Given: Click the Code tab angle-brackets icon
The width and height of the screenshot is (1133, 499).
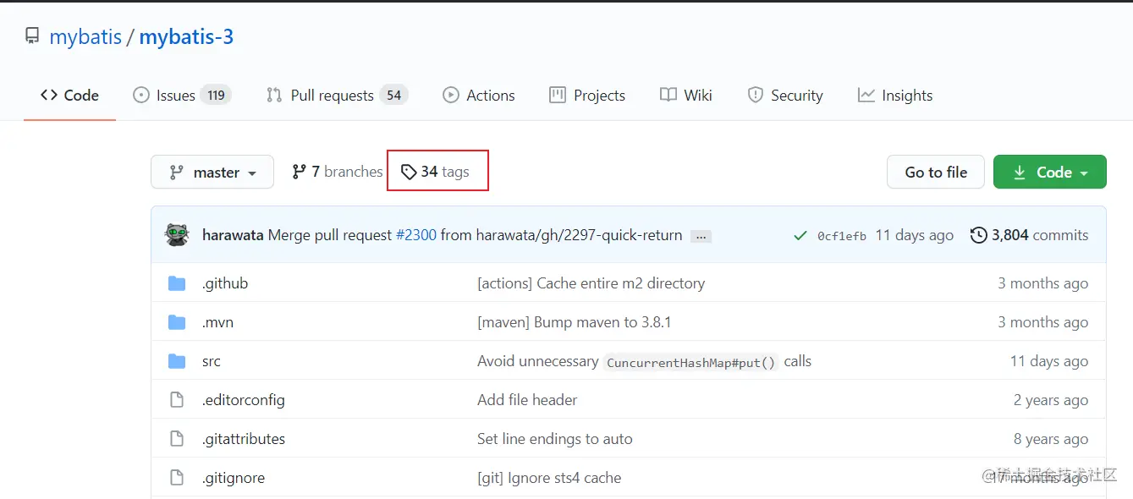Looking at the screenshot, I should [x=49, y=96].
